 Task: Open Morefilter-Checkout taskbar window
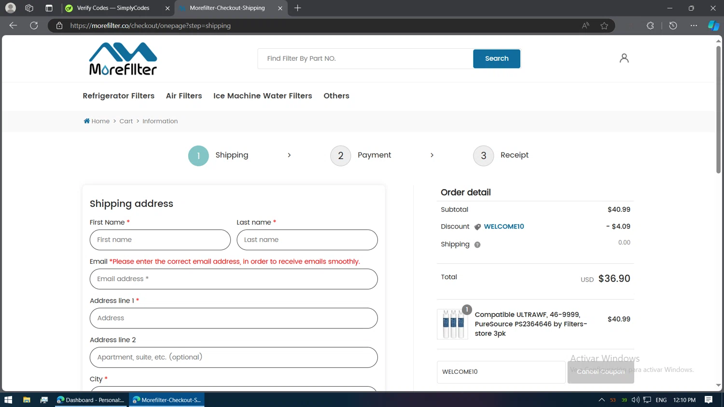167,400
